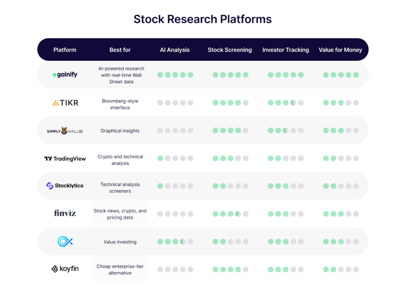Click 'Cheap enterprise-tier alternative' text
Viewport: 404px width, 301px height.
[120, 269]
